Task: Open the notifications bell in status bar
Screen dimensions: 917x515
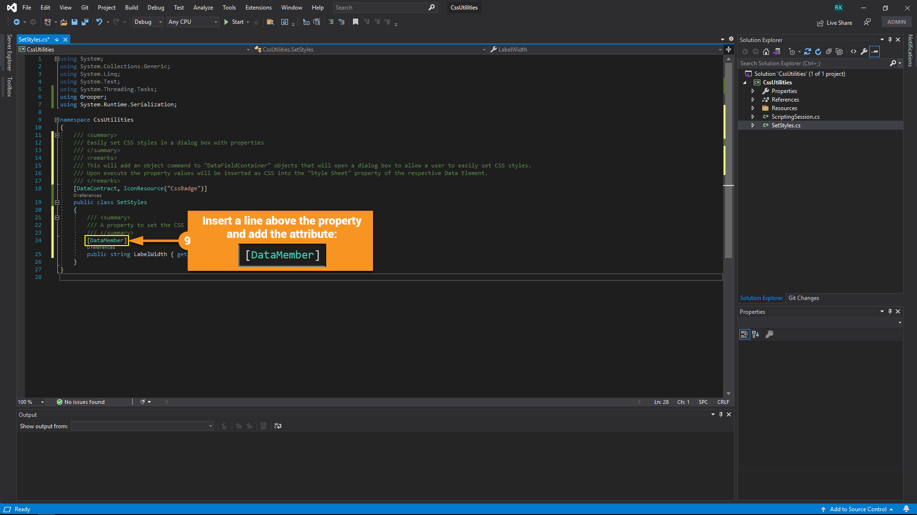Action: (x=906, y=509)
